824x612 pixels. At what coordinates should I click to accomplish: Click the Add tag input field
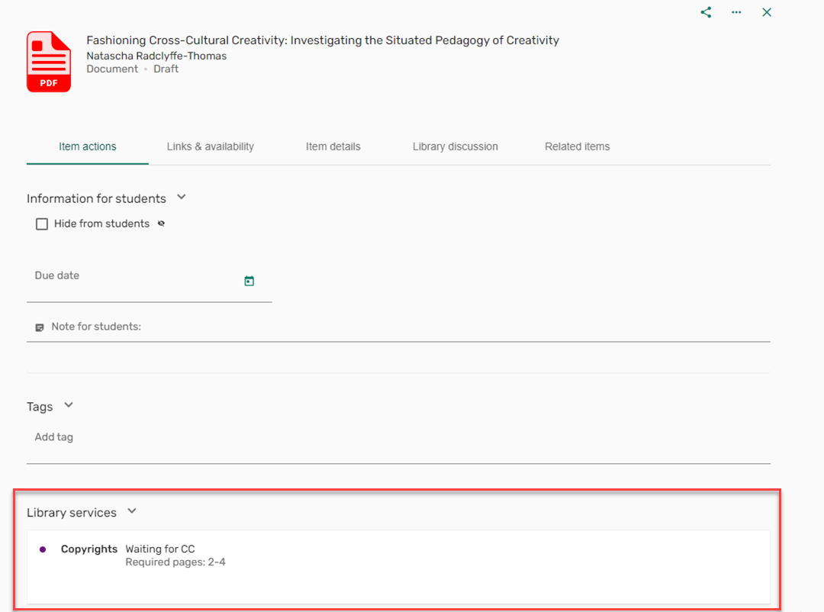(x=398, y=437)
